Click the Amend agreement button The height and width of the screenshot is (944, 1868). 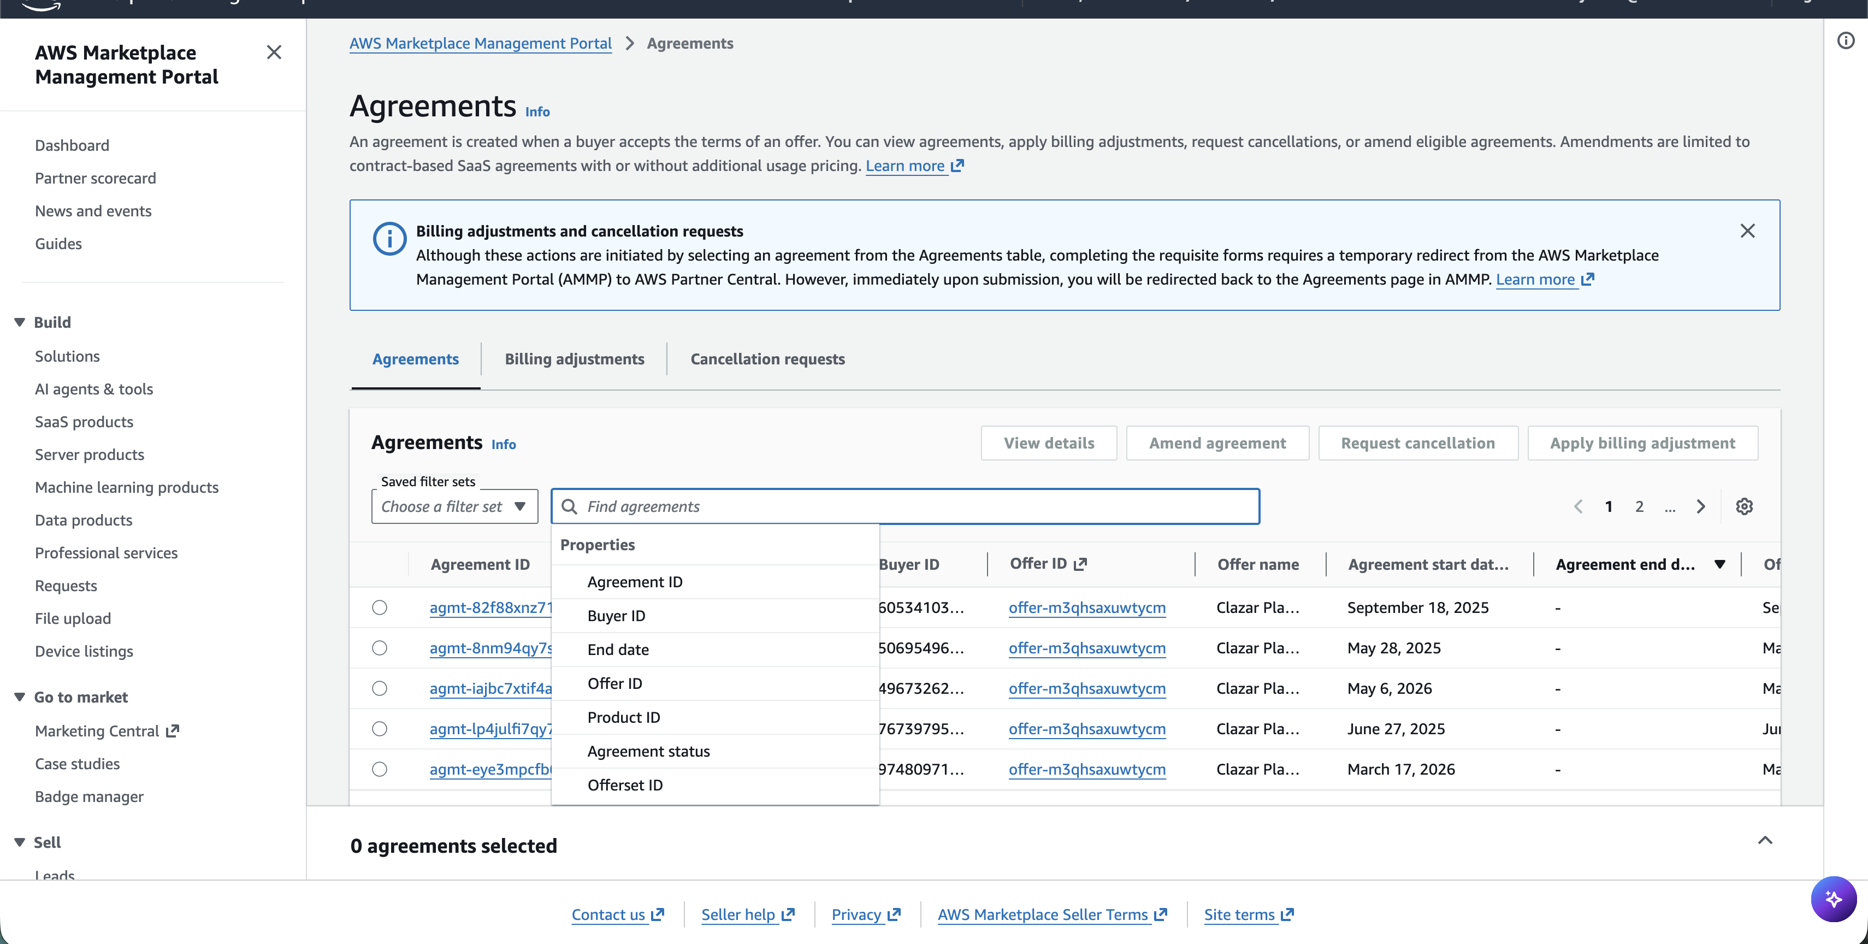point(1217,443)
